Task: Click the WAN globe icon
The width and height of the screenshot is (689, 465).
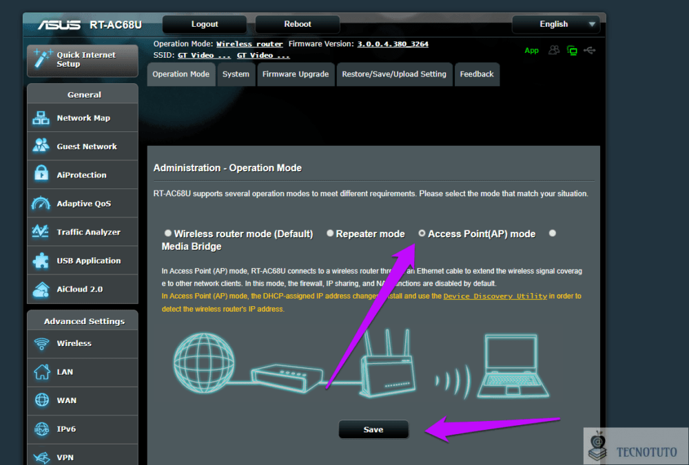Action: pos(42,400)
